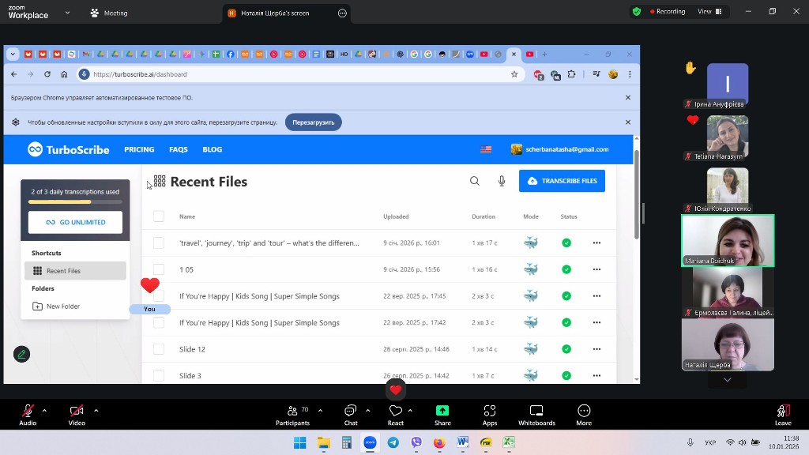Open the language flag dropdown
Image resolution: width=809 pixels, height=455 pixels.
click(x=486, y=149)
